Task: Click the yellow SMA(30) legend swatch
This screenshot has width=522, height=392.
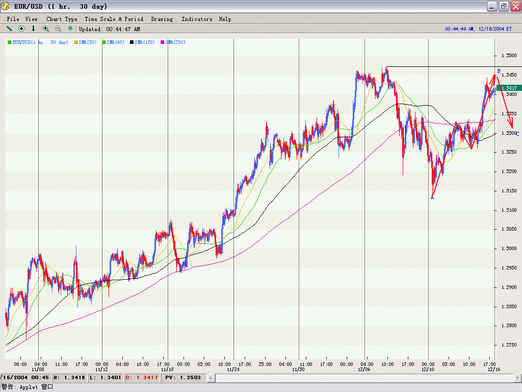Action: [x=76, y=42]
